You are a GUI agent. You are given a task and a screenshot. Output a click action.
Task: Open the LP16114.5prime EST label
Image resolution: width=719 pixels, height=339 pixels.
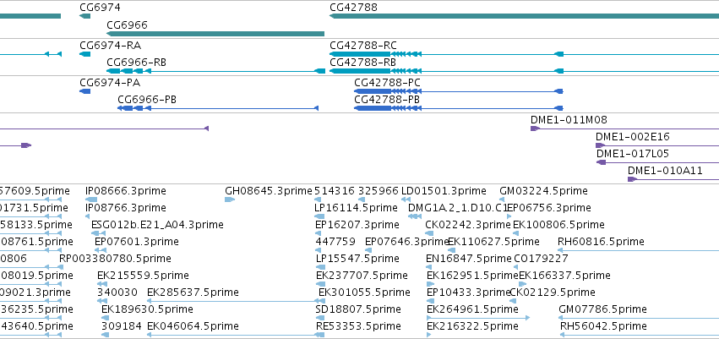click(356, 208)
